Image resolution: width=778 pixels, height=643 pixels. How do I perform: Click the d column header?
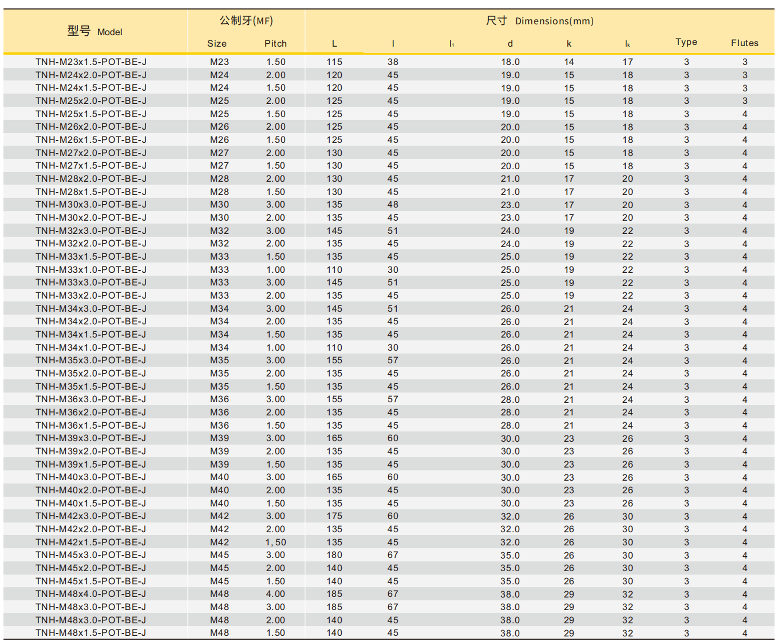pos(510,43)
